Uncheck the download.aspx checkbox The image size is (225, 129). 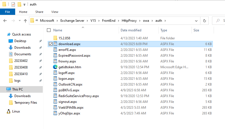pyautogui.click(x=51, y=44)
